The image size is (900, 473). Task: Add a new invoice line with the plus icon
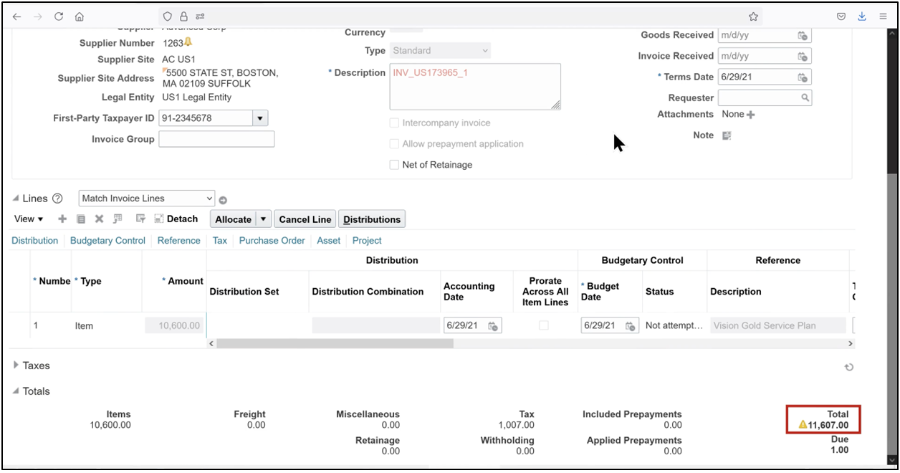tap(62, 219)
